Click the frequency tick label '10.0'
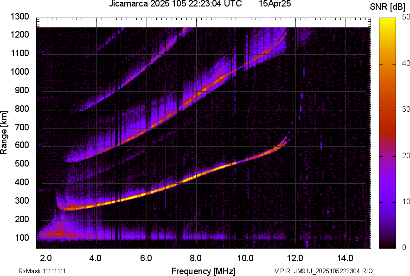Image resolution: width=410 pixels, height=276 pixels. 245,258
